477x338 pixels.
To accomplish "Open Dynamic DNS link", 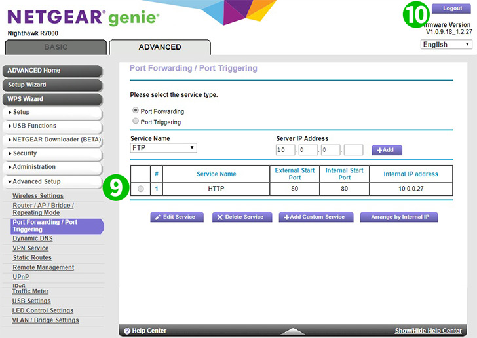I will 33,238.
